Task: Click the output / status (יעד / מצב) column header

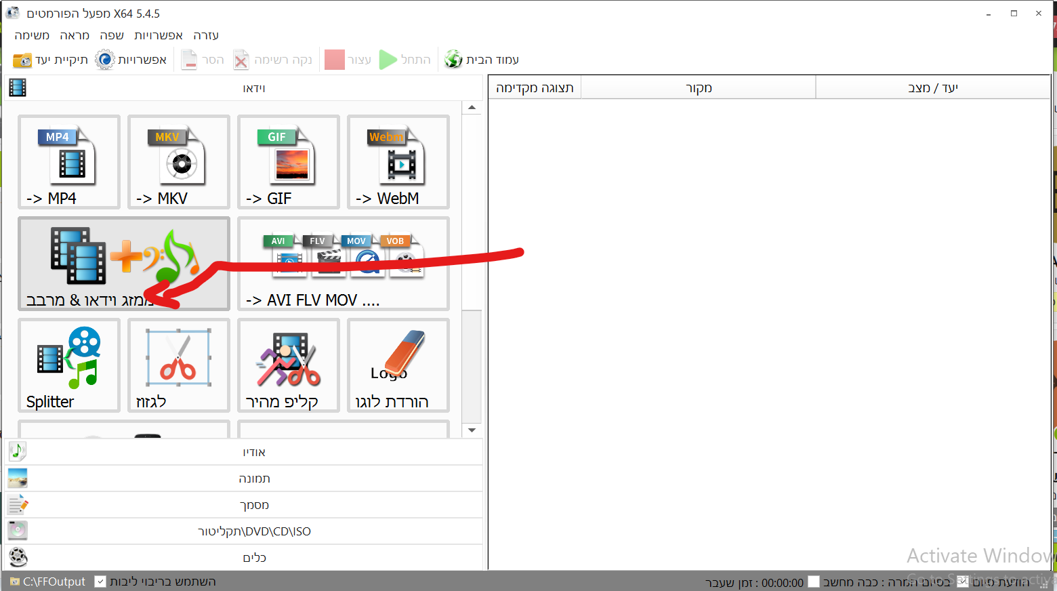Action: pos(933,88)
